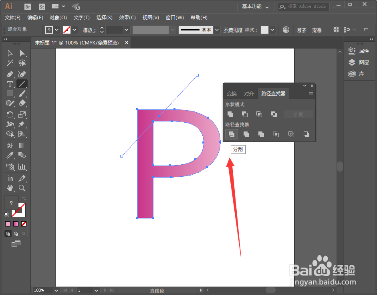Select the Mesh tool
Viewport: 377px width, 295px height.
[10, 145]
